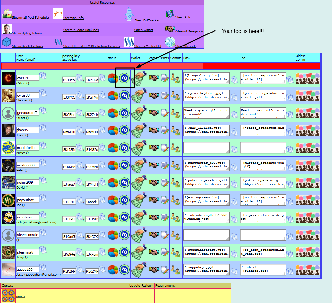Click the handshake lease icon for jbap85
The width and height of the screenshot is (332, 303).
pyautogui.click(x=154, y=130)
